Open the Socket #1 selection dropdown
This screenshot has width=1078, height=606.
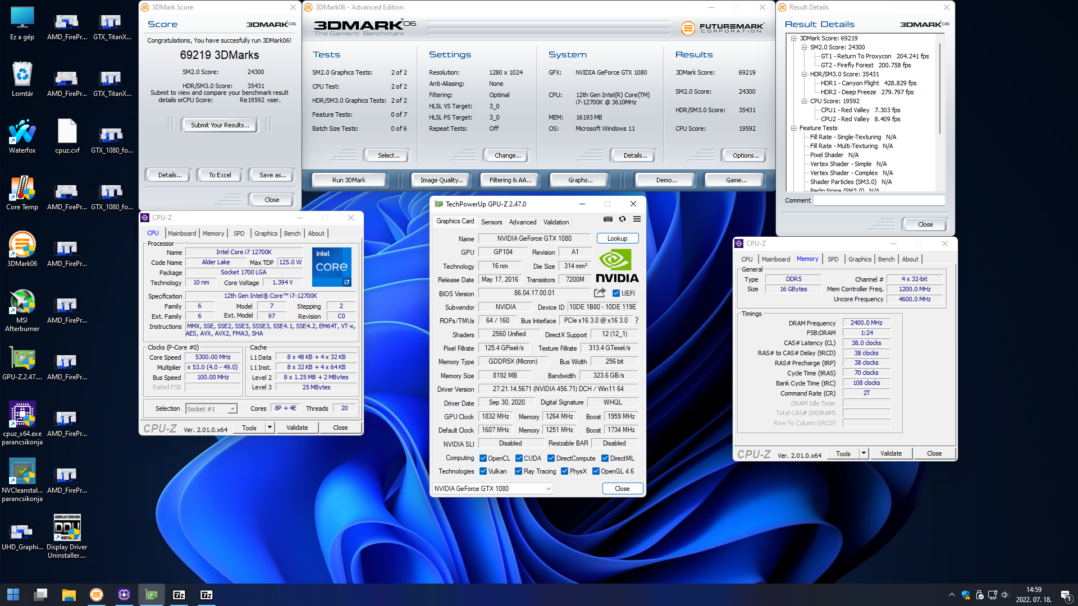coord(211,408)
